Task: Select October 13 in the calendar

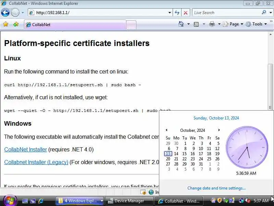Action: click(x=168, y=153)
